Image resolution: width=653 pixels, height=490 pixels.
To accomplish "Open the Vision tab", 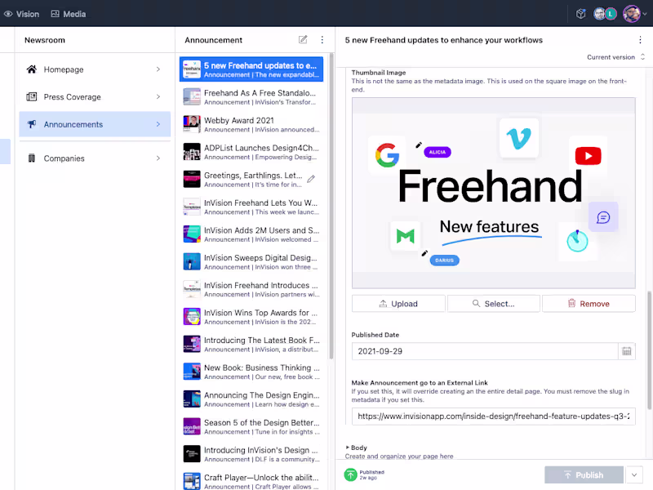I will (x=21, y=14).
